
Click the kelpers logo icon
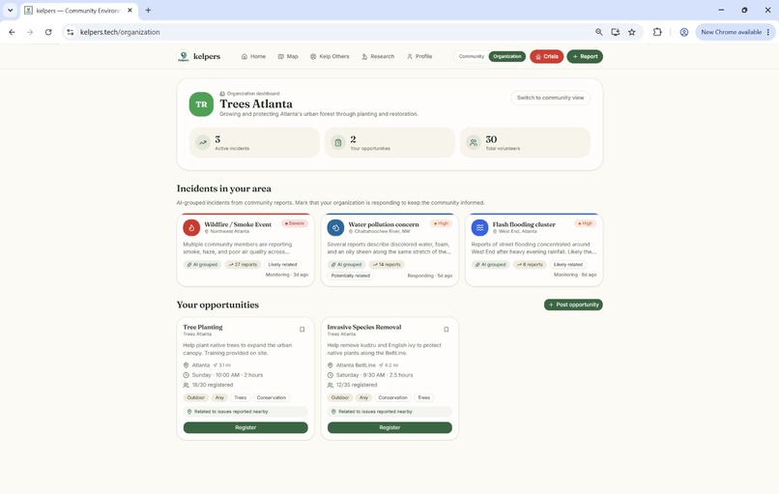(184, 56)
